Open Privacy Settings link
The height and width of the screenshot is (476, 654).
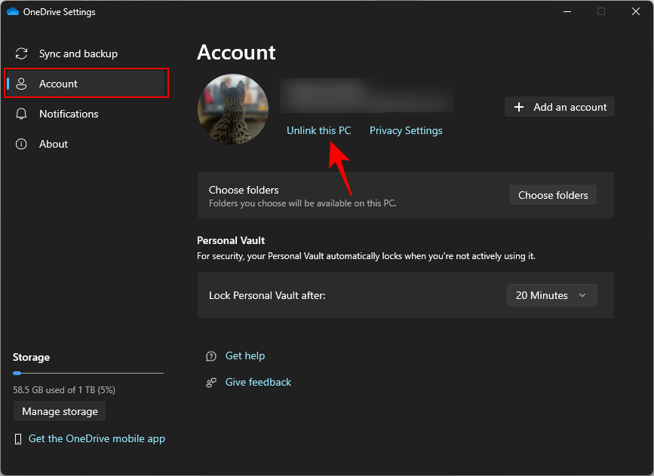tap(406, 130)
